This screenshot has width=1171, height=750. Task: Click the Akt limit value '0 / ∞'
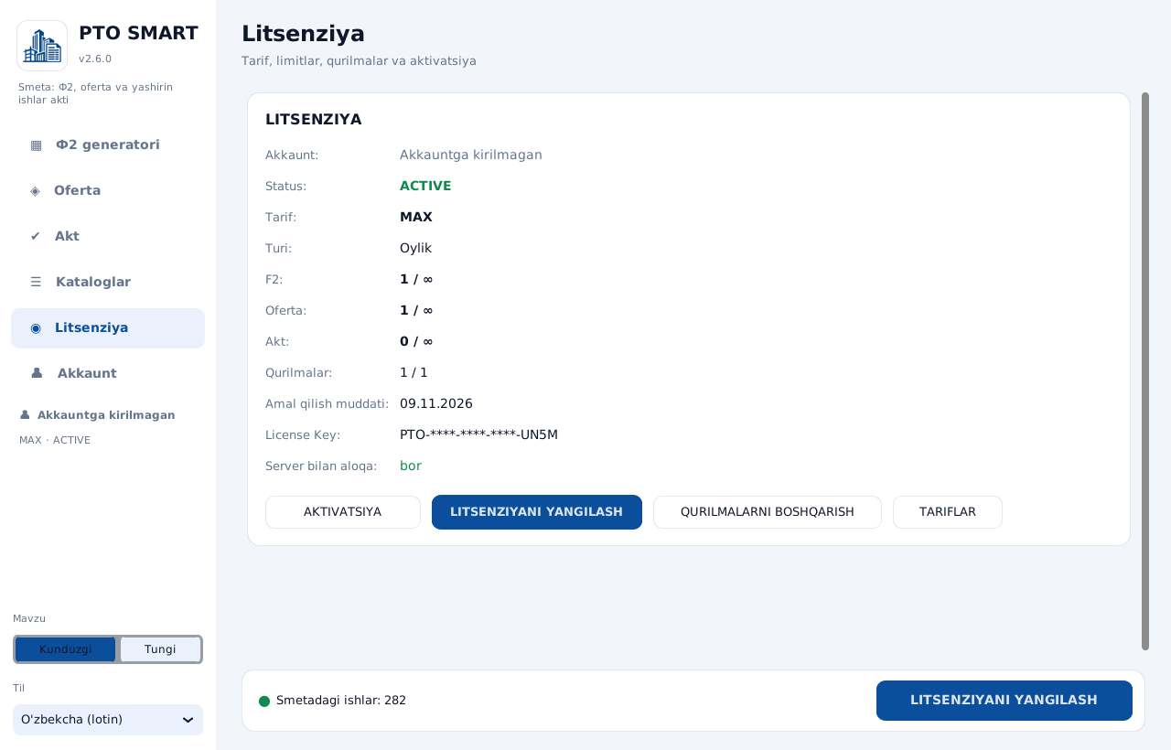click(x=416, y=341)
